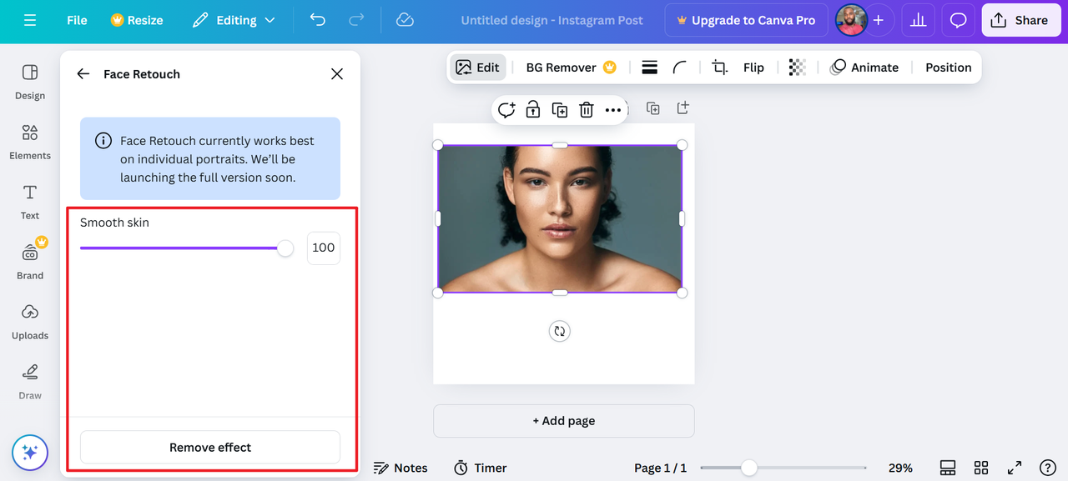Click Animate in the toolbar
1068x481 pixels.
pyautogui.click(x=864, y=68)
